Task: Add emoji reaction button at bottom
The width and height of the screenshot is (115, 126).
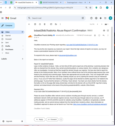Action: pos(61,119)
